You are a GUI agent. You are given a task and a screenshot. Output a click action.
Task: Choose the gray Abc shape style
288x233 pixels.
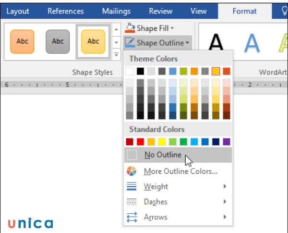[58, 41]
